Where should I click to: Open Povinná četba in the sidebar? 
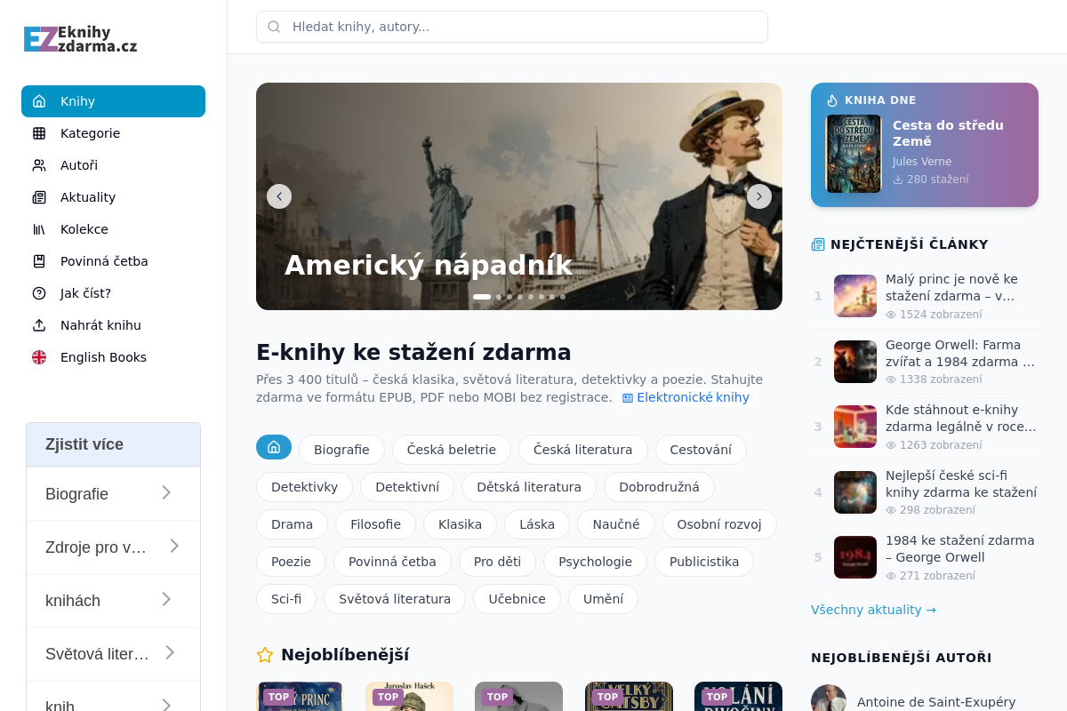(x=113, y=261)
